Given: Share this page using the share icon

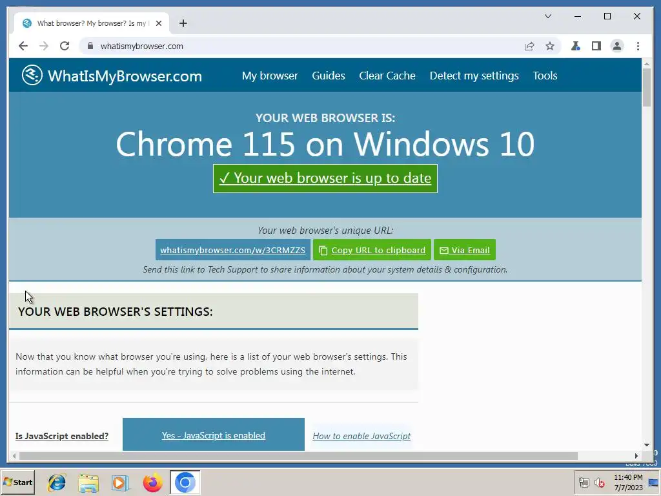Looking at the screenshot, I should [x=529, y=46].
